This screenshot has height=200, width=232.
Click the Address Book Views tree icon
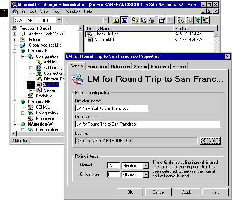pos(23,34)
